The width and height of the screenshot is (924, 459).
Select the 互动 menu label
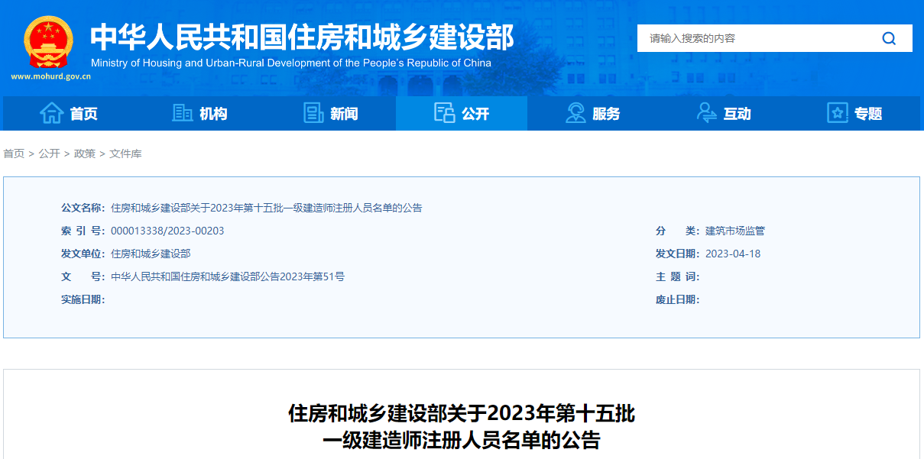738,114
